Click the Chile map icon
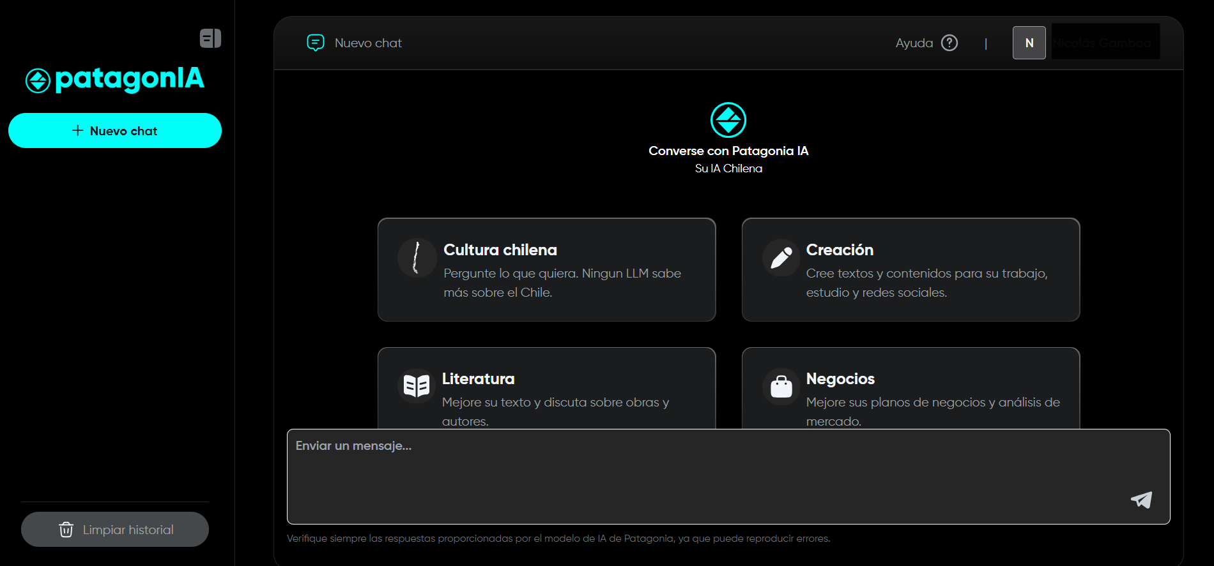Screen dimensions: 1214x566 pyautogui.click(x=417, y=258)
